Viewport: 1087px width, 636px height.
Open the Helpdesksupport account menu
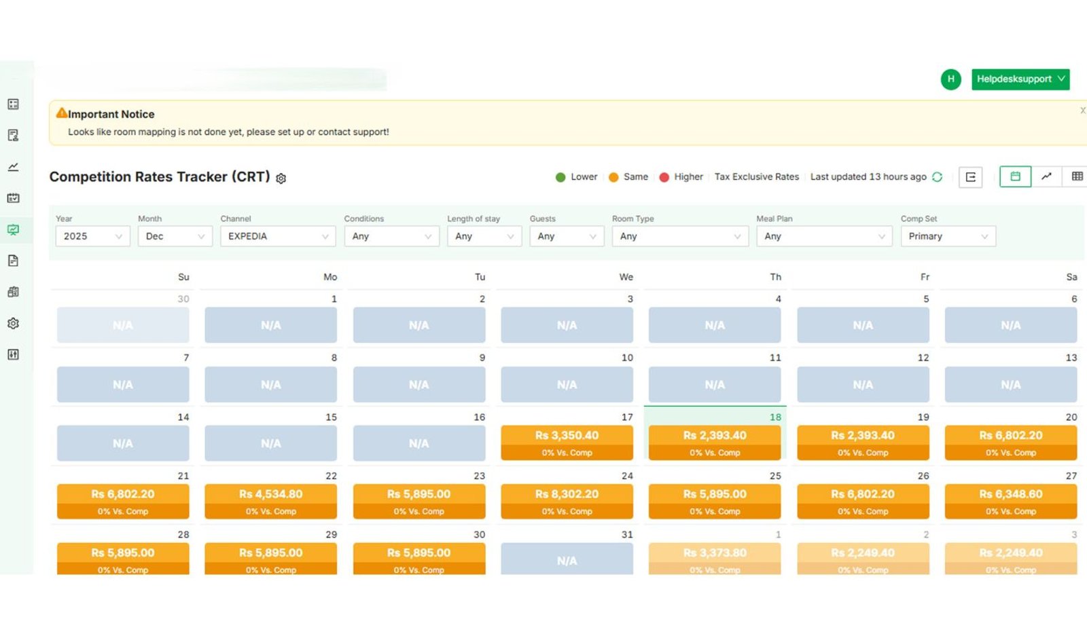[x=1020, y=79]
